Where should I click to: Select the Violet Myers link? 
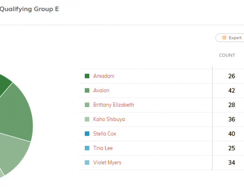107,163
